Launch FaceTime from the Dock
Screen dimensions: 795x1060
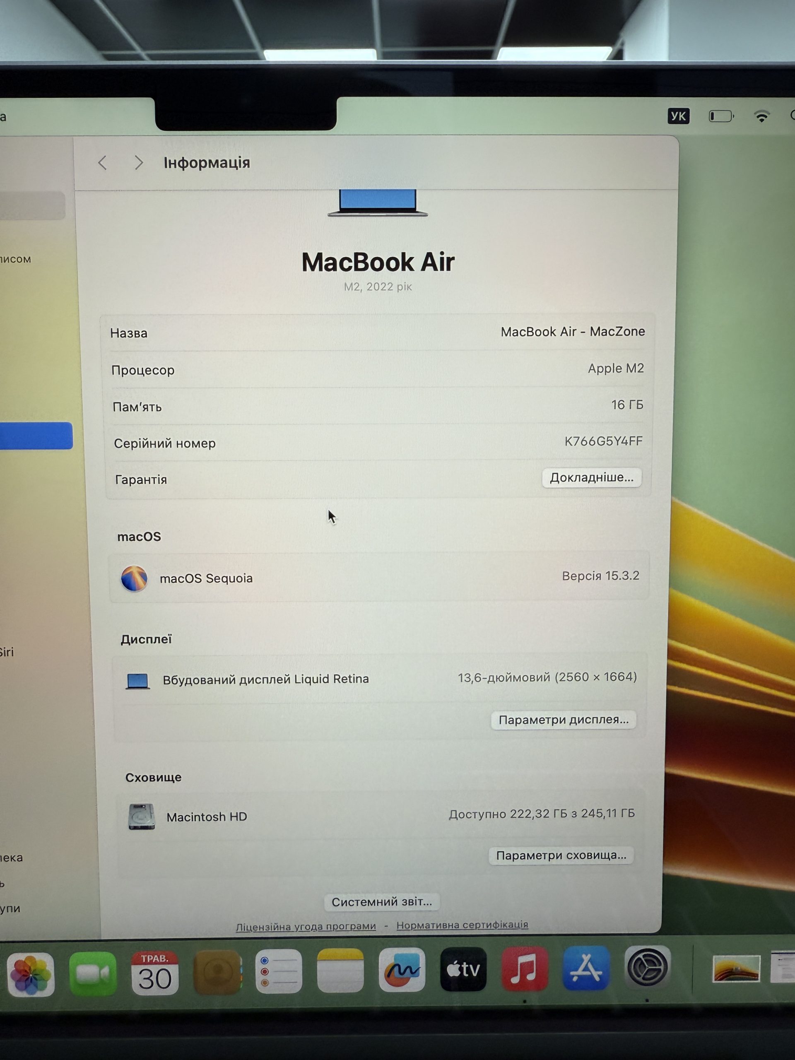92,974
